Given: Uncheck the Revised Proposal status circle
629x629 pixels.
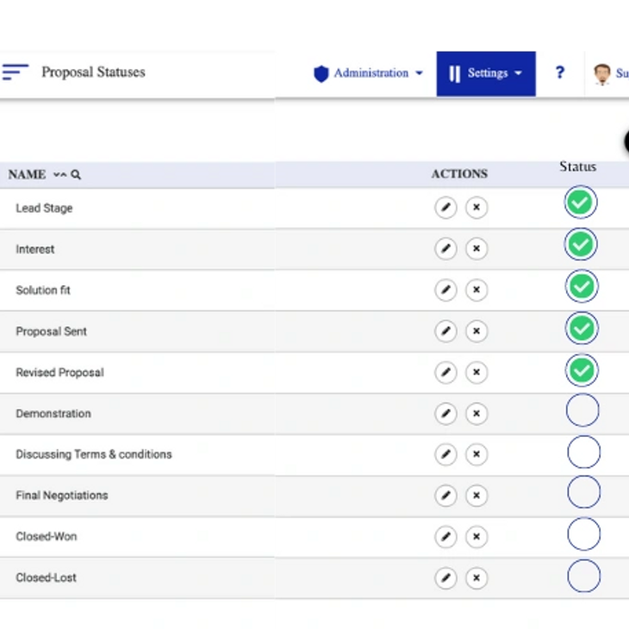Looking at the screenshot, I should 582,371.
